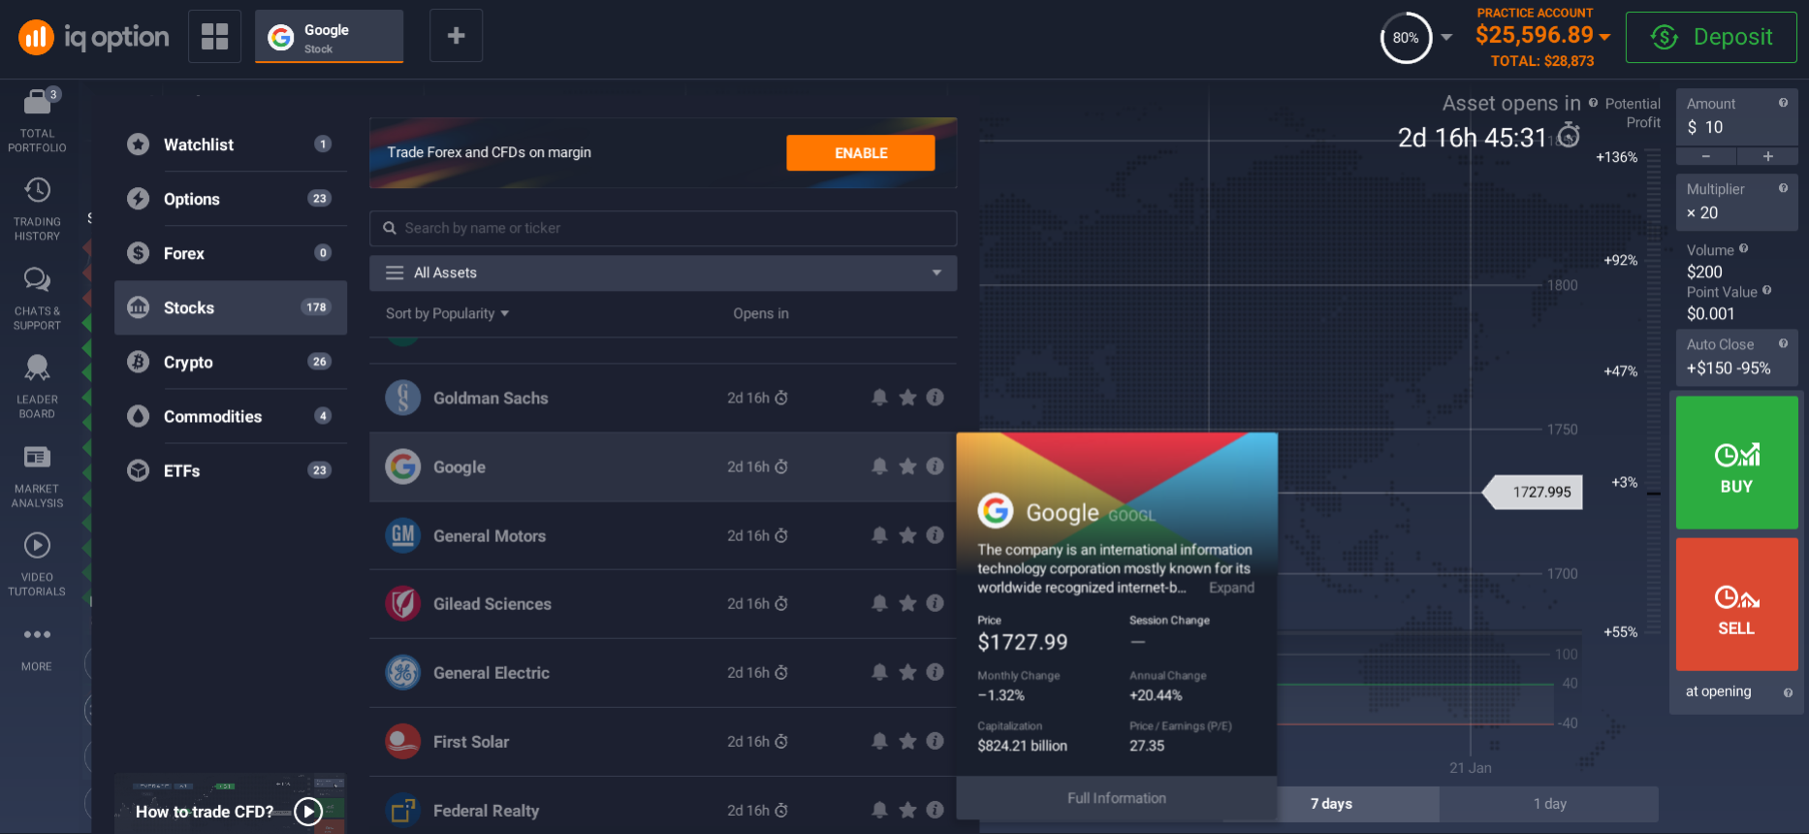Open the Multiplier ×20 selector
This screenshot has width=1809, height=834.
pos(1736,203)
